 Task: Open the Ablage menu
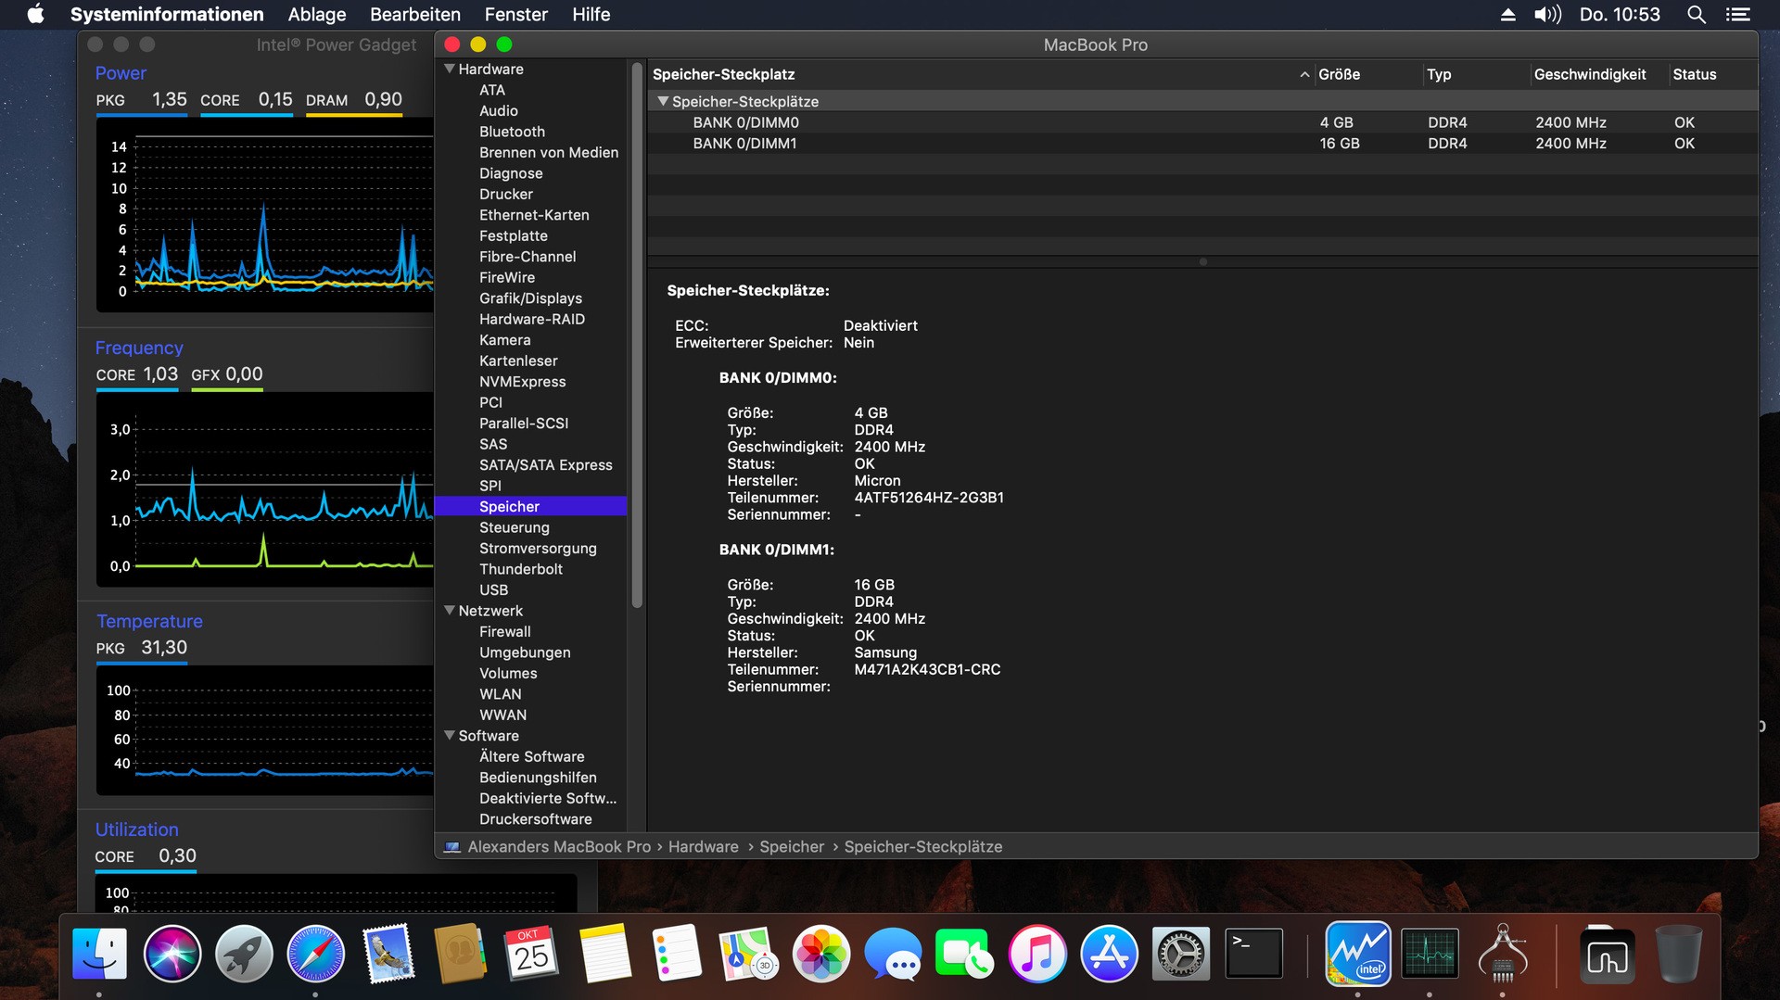coord(316,15)
